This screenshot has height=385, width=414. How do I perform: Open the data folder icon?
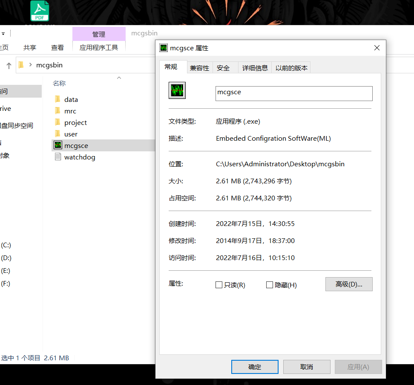(58, 99)
